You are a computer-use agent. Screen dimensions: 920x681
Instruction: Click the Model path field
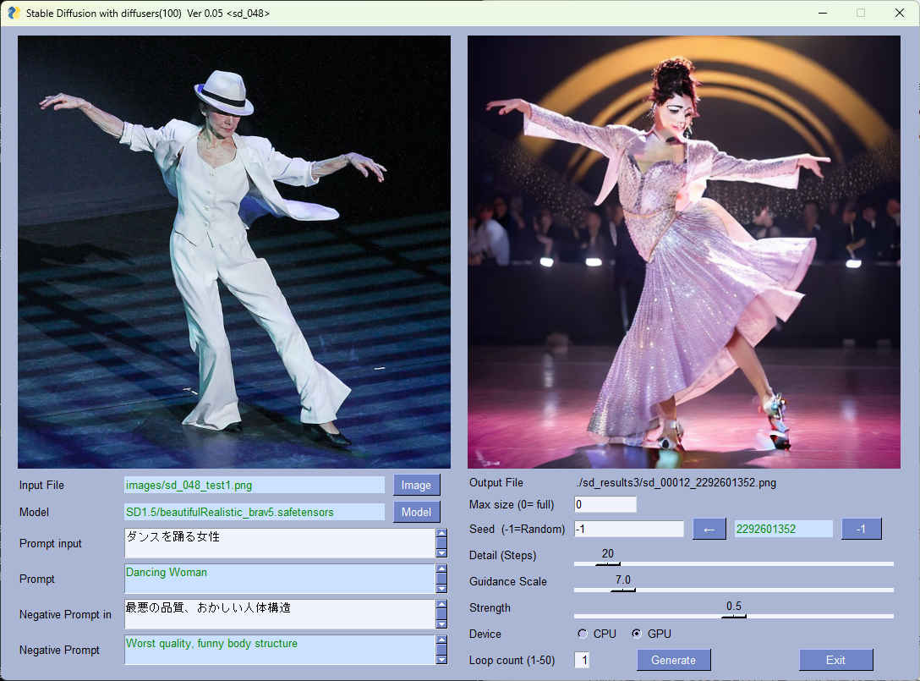(255, 513)
